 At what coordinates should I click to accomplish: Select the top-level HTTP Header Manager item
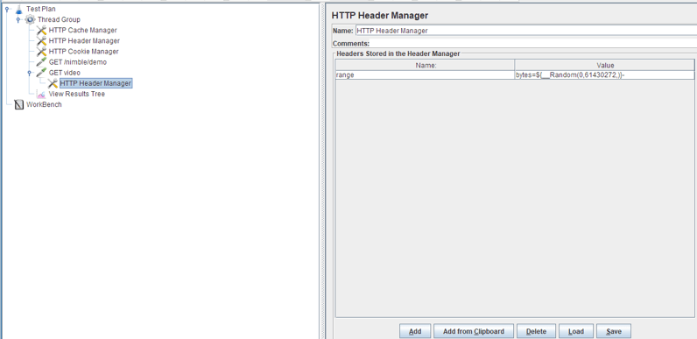84,41
